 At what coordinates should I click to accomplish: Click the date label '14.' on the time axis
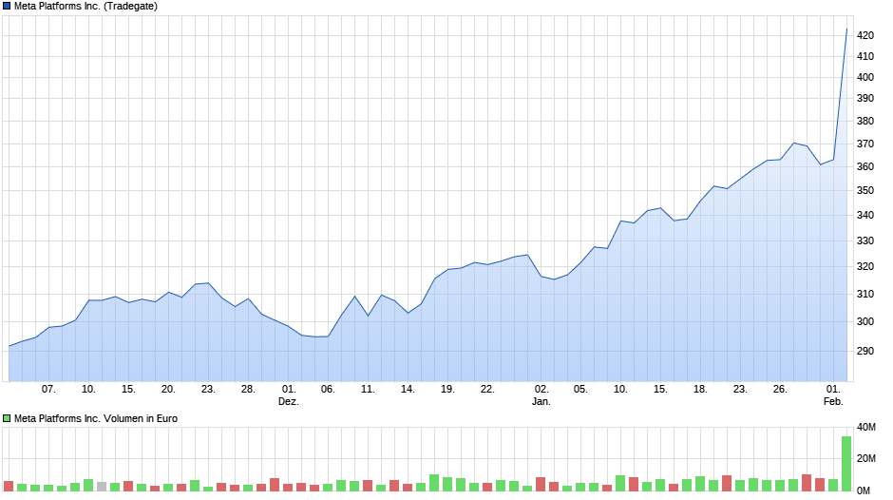point(408,390)
